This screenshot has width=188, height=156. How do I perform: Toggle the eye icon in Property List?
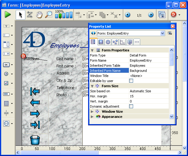tap(170, 33)
